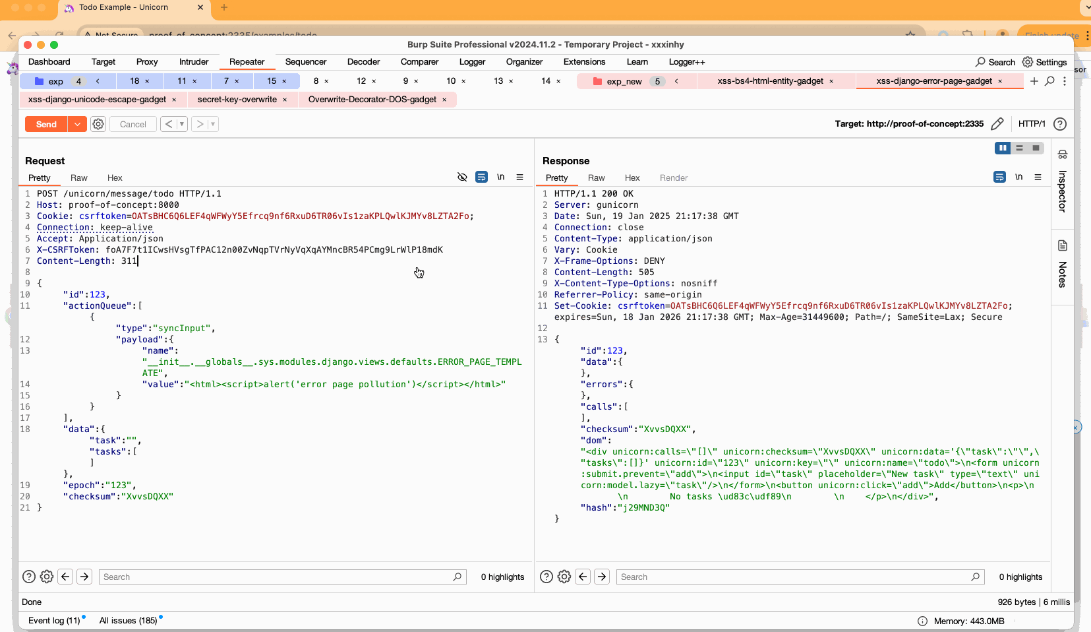Go to next response search match
Viewport: 1091px width, 632px height.
coord(602,577)
